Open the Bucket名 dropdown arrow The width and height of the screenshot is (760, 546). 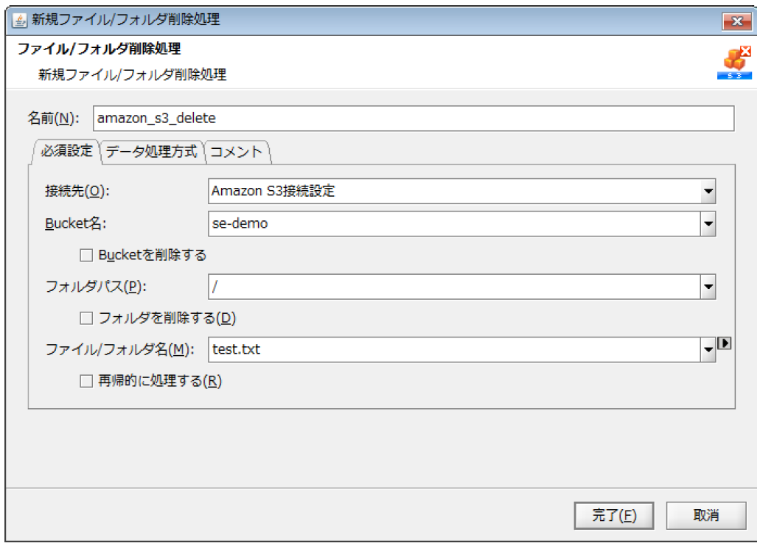(x=708, y=223)
